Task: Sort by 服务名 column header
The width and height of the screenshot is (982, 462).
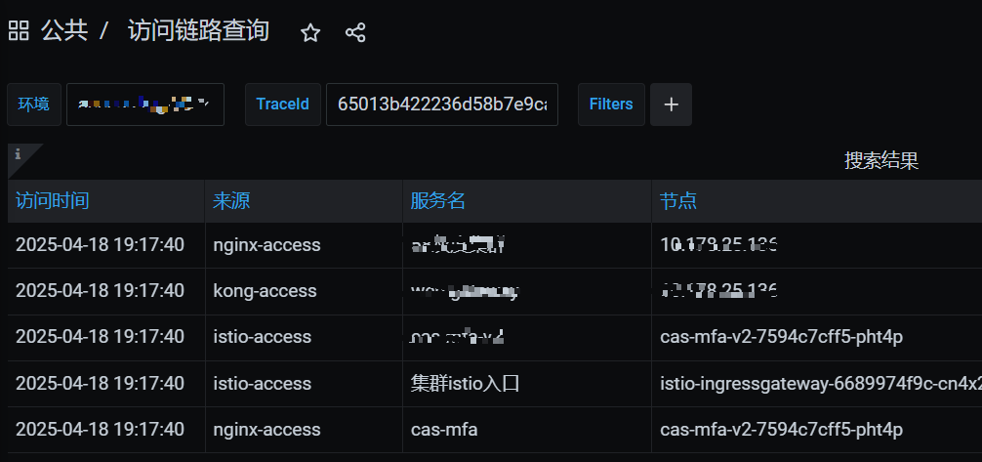Action: (437, 201)
